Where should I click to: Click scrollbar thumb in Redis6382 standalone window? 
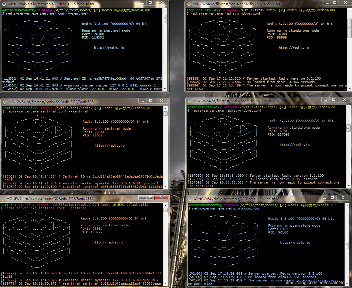(347, 245)
